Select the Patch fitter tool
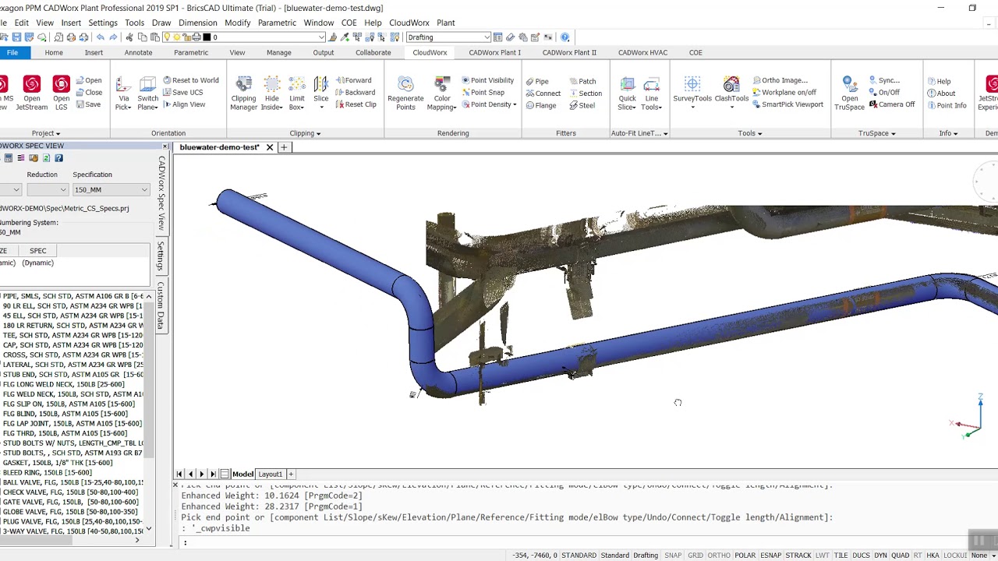 [x=582, y=81]
